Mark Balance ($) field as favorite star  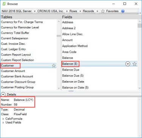coord(134,64)
